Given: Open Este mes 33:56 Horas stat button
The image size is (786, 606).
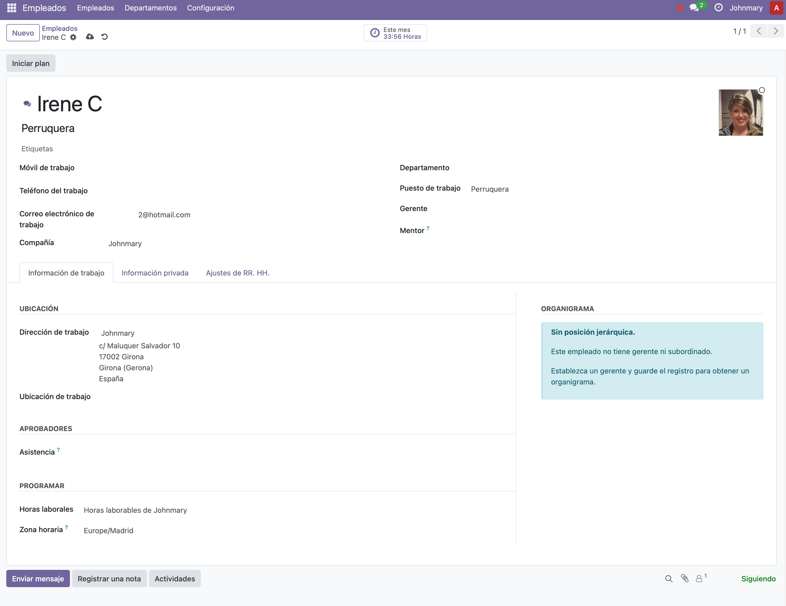Looking at the screenshot, I should click(395, 33).
